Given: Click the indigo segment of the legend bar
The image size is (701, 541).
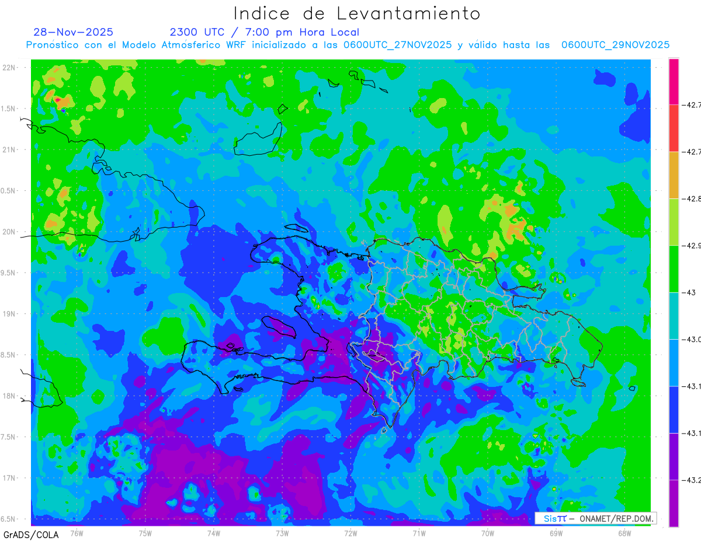Looking at the screenshot, I should [674, 456].
